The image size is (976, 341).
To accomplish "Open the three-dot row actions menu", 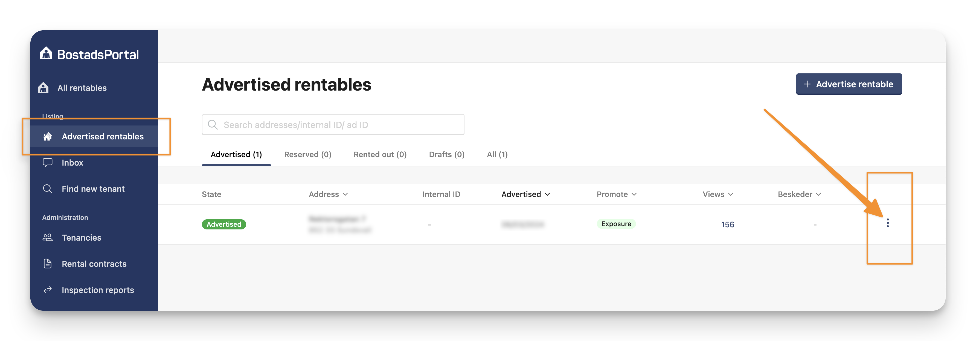I will pos(887,223).
